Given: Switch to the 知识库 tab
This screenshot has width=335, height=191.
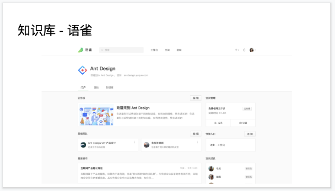Looking at the screenshot, I should pyautogui.click(x=109, y=87).
